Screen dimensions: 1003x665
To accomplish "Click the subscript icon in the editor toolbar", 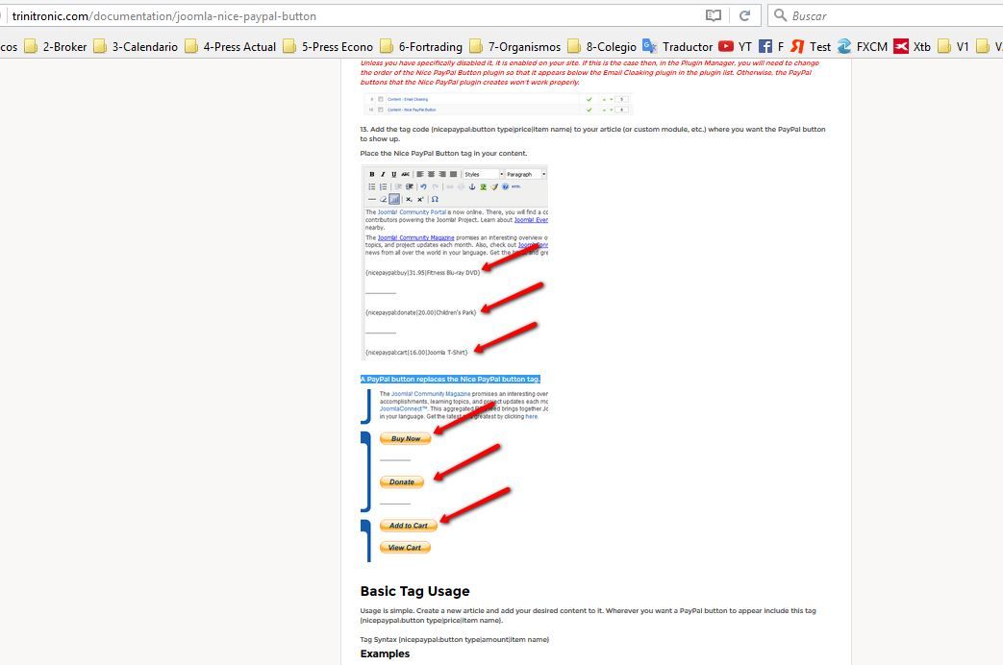I will pyautogui.click(x=409, y=199).
